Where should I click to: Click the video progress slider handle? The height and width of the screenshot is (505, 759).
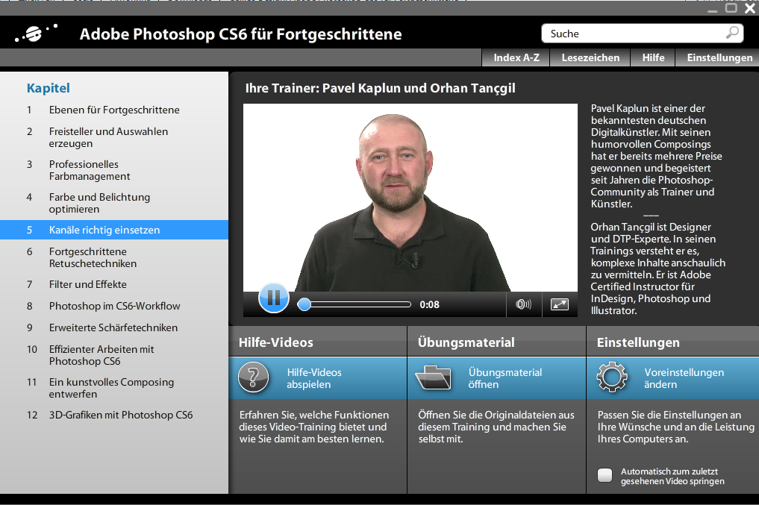[x=304, y=304]
